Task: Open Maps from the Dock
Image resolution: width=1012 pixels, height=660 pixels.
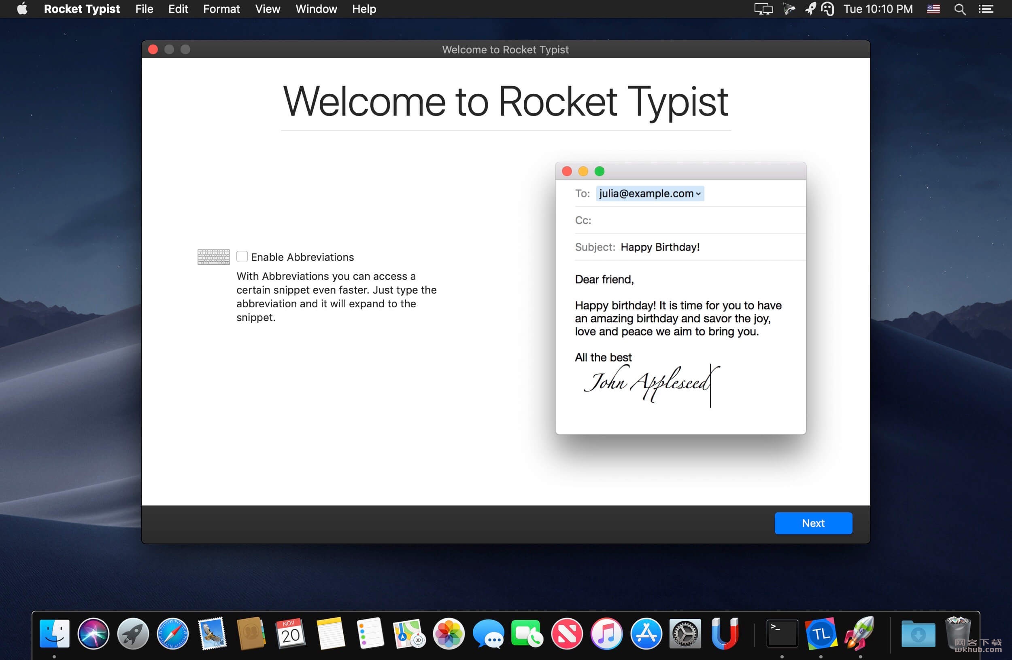Action: (409, 634)
